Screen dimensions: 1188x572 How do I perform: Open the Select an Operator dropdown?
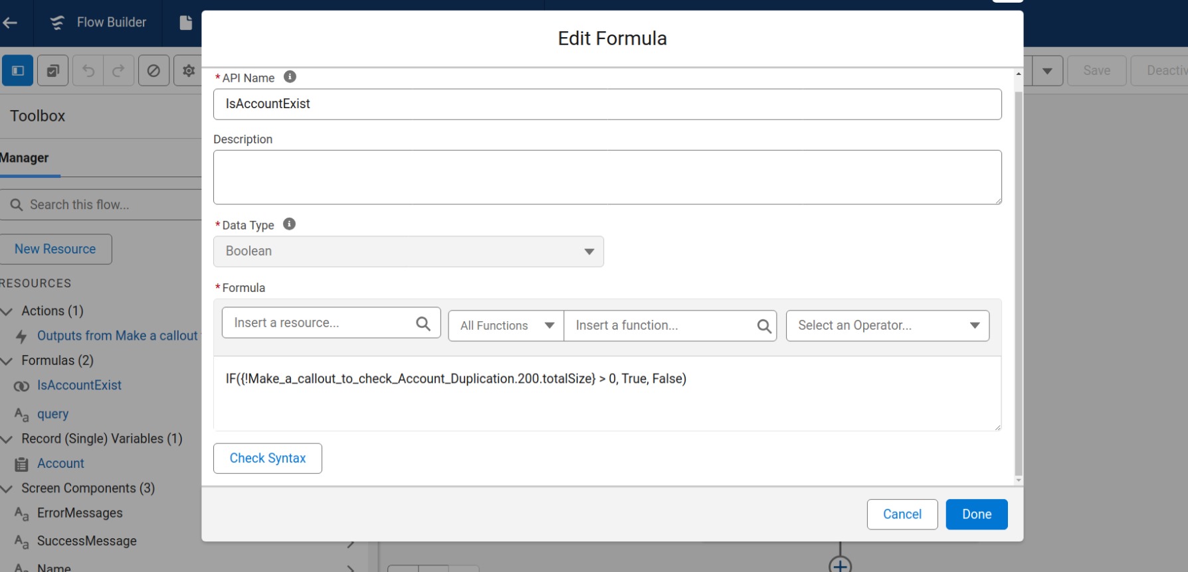pyautogui.click(x=887, y=326)
